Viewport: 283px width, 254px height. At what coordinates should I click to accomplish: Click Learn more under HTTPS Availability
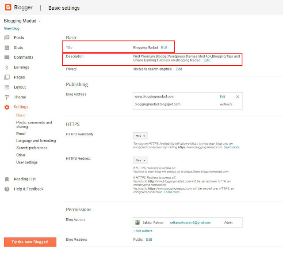[x=231, y=147]
